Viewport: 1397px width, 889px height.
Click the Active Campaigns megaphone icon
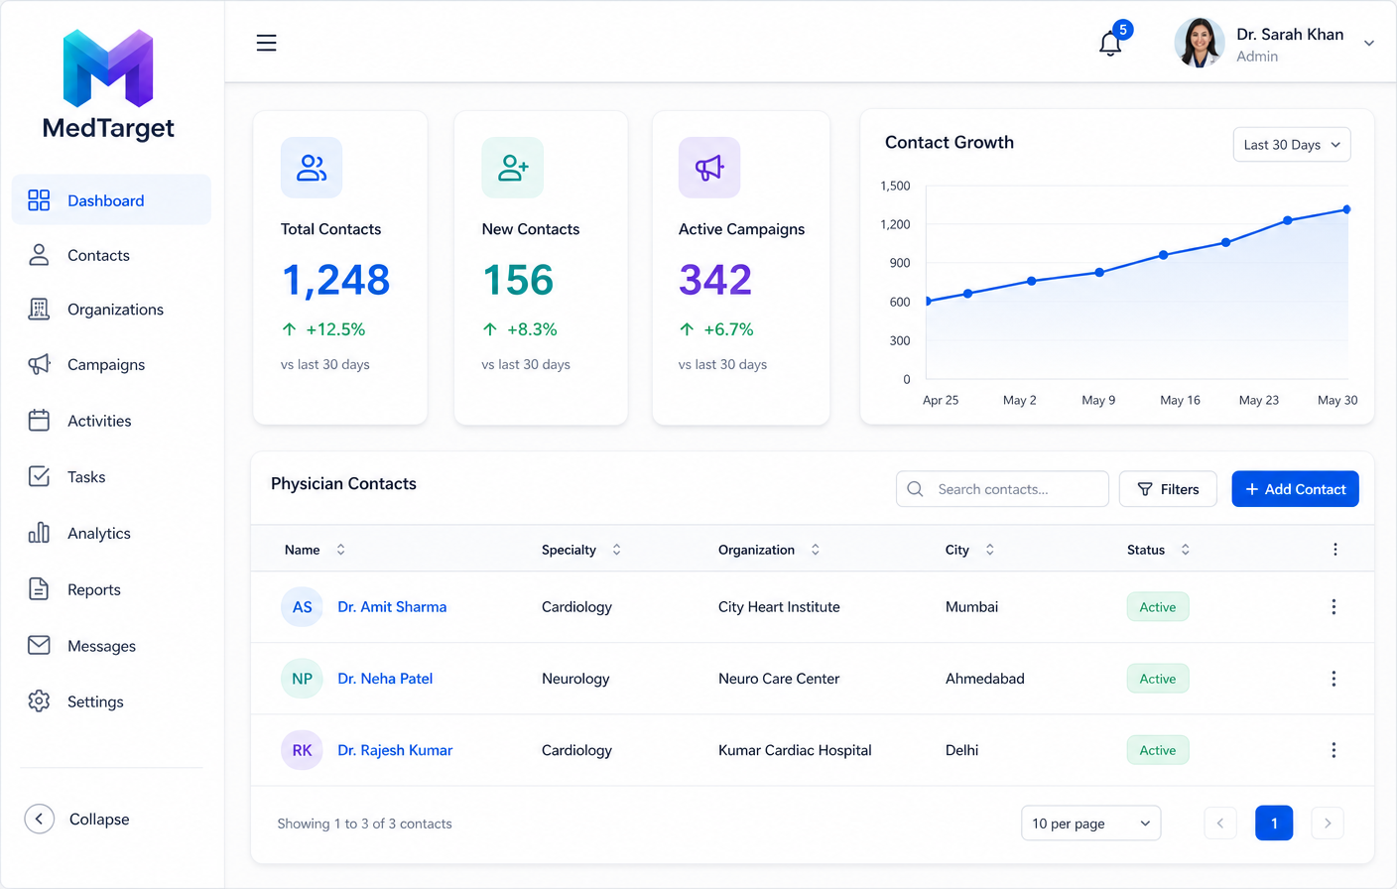[709, 168]
